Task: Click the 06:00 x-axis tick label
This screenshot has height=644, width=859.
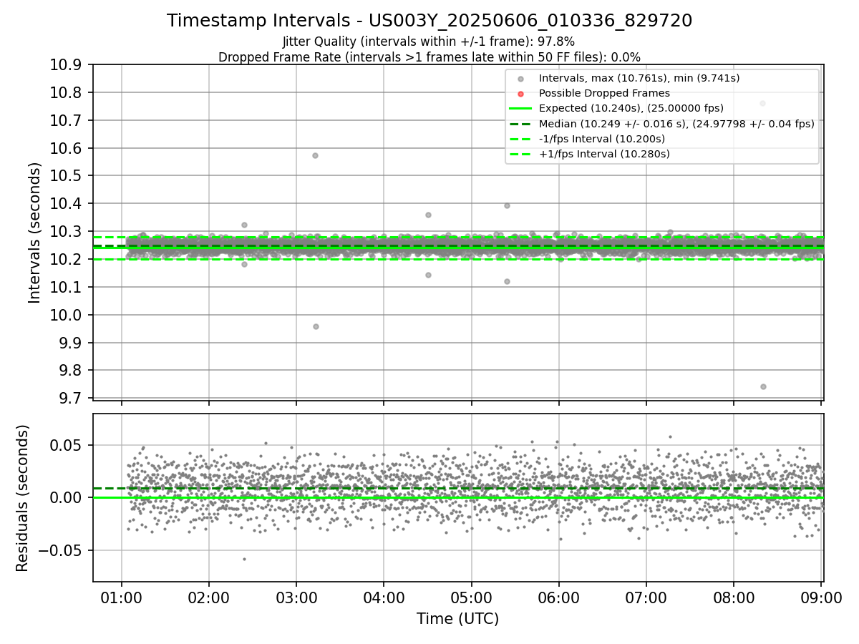Action: (x=558, y=597)
